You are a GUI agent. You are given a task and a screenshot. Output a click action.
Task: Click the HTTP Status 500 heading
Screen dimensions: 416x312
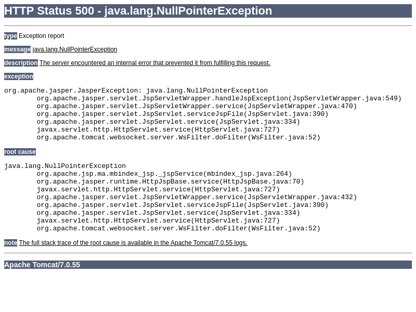pos(138,11)
